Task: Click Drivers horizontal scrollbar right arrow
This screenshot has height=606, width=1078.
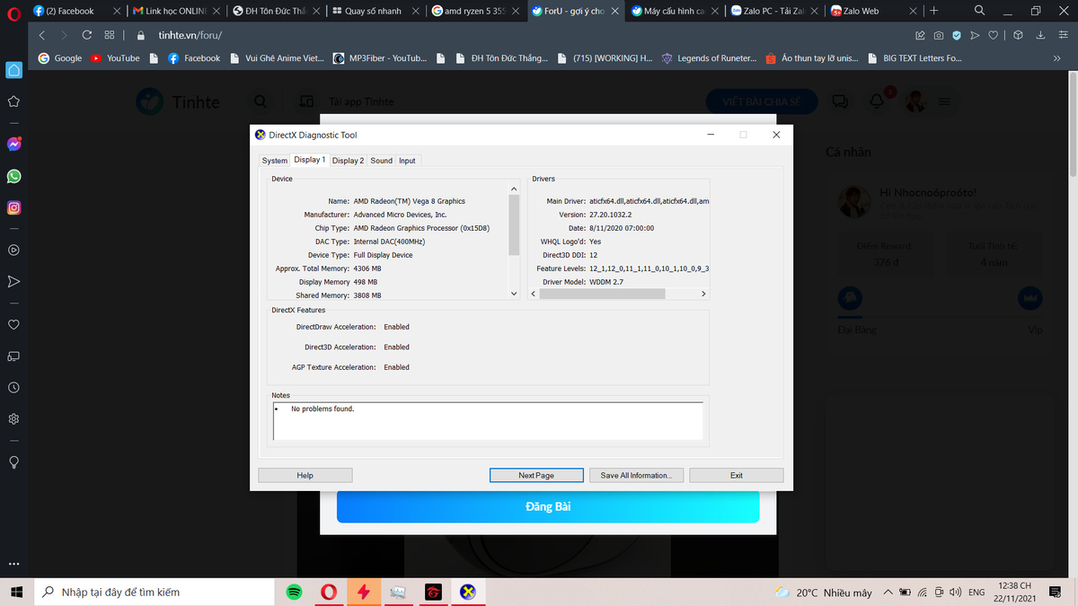Action: pos(703,294)
